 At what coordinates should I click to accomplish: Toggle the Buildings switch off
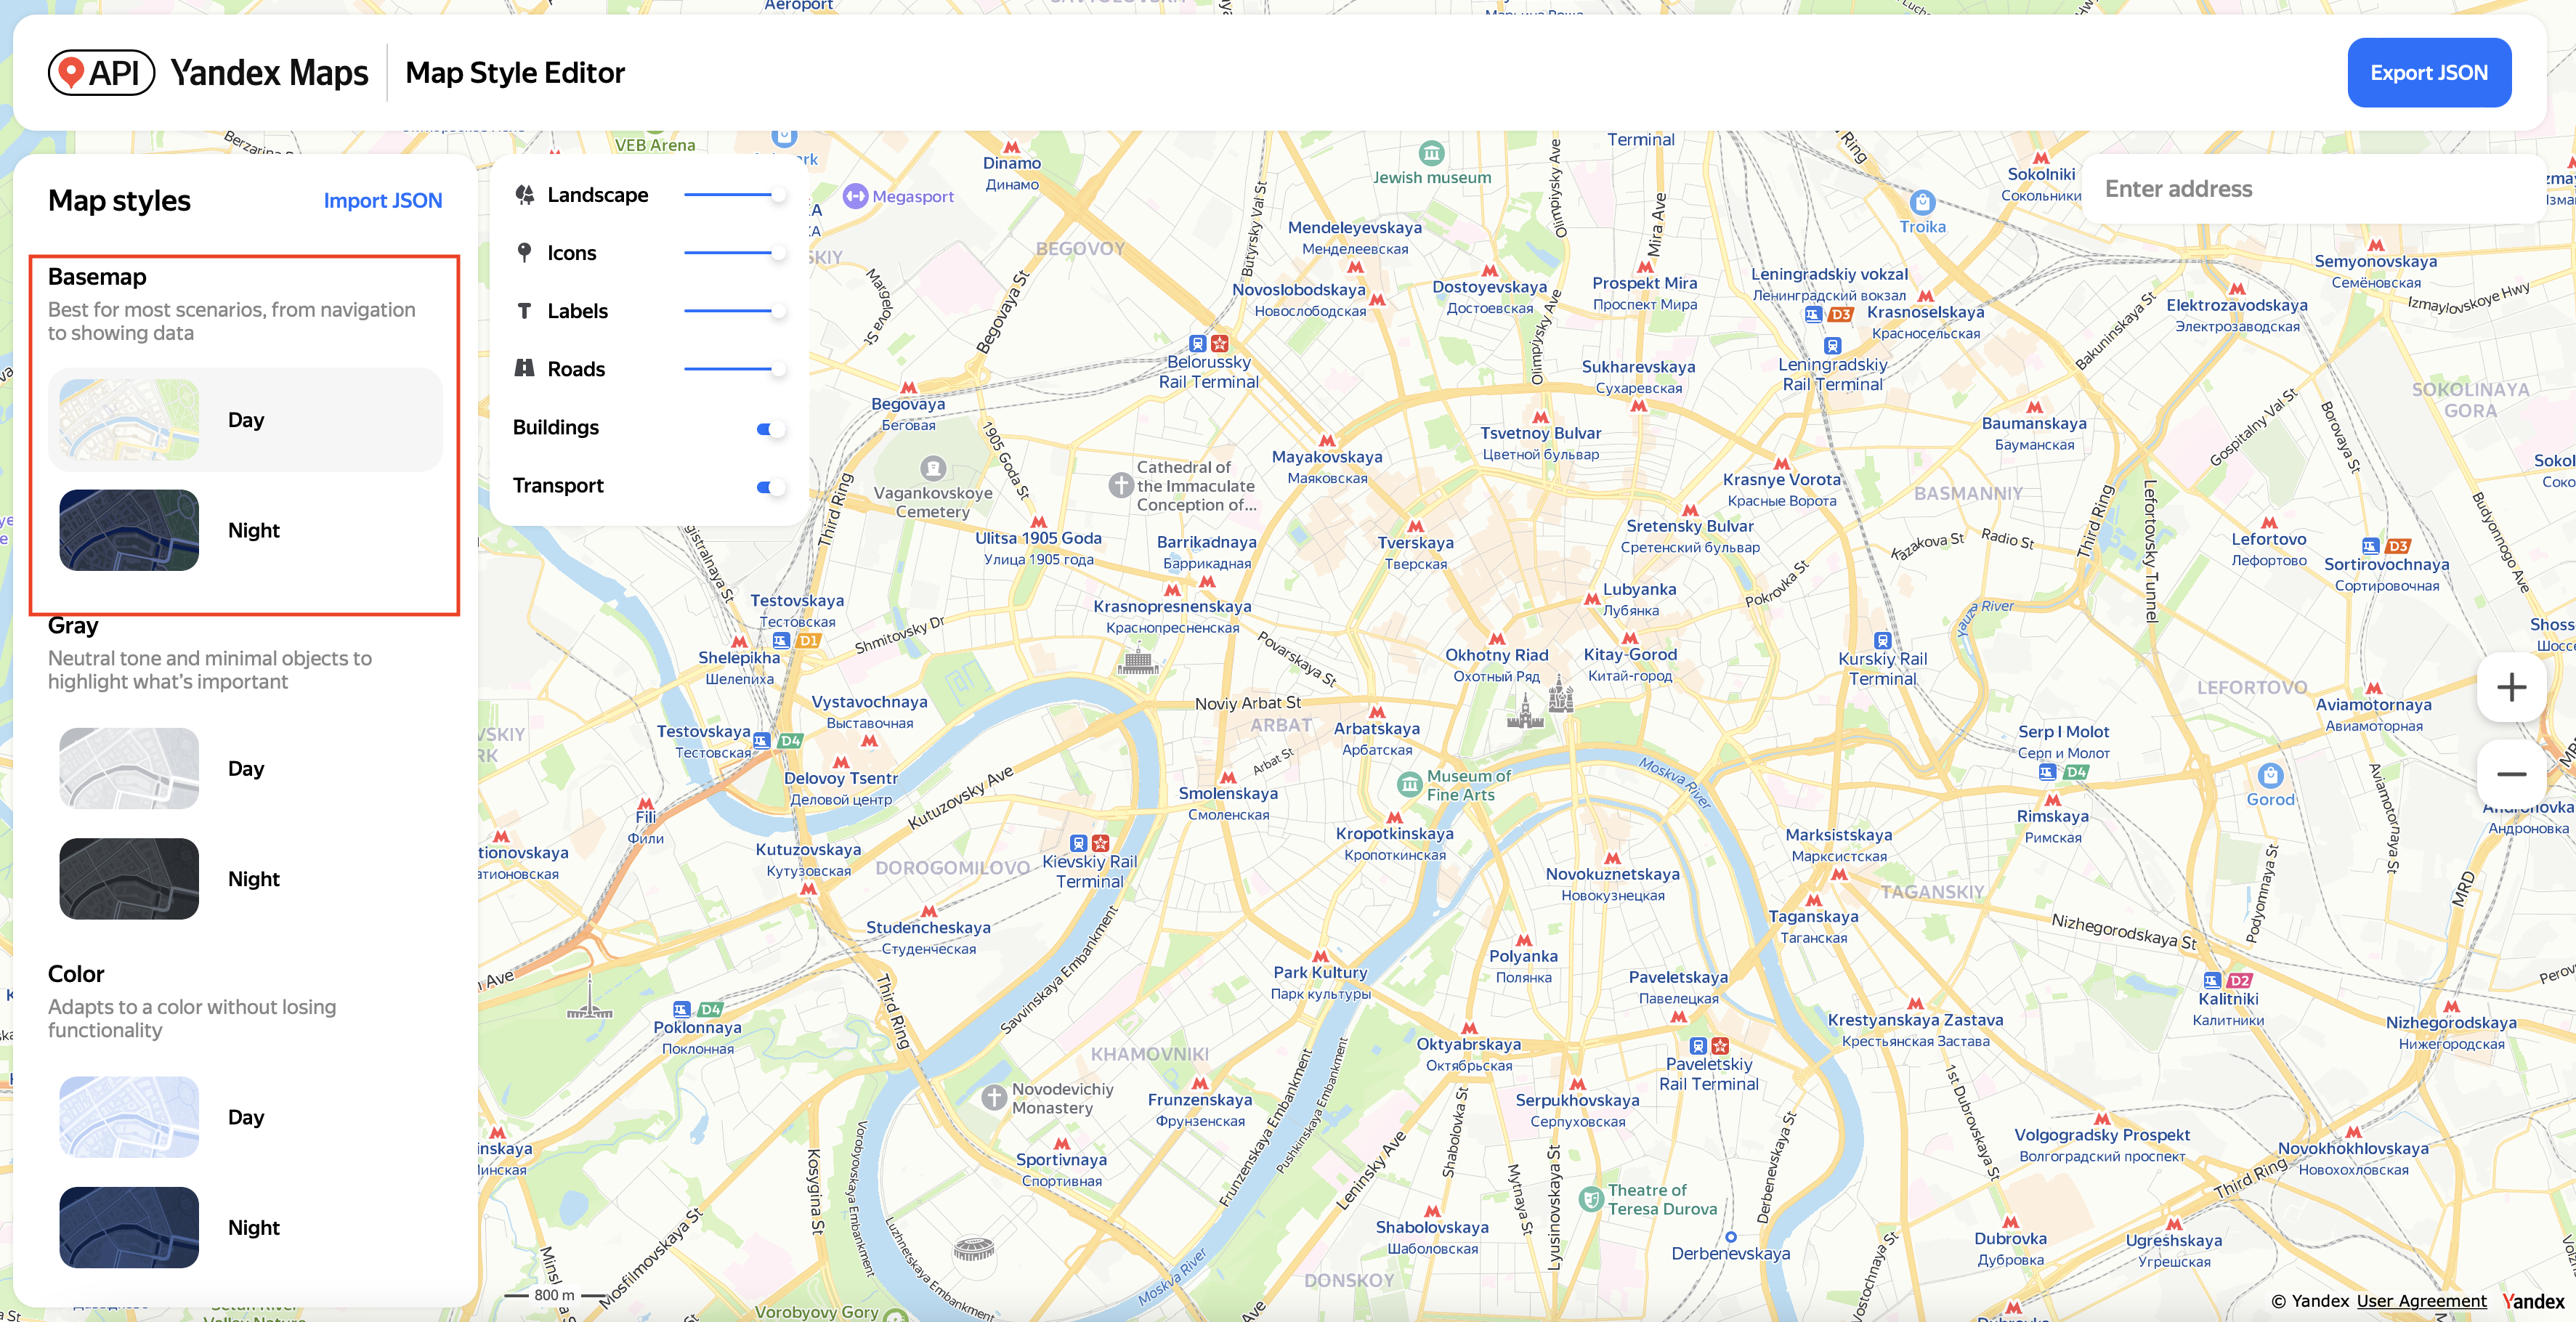tap(769, 429)
